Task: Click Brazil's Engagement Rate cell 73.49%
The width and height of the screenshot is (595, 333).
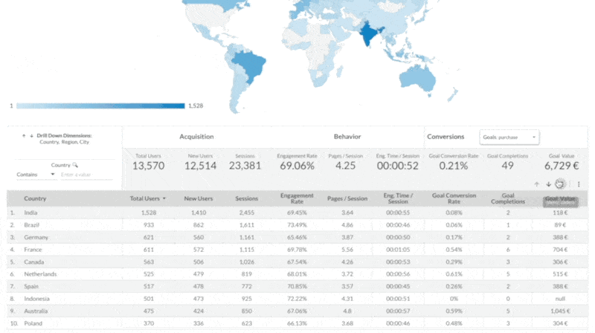Action: pyautogui.click(x=297, y=225)
